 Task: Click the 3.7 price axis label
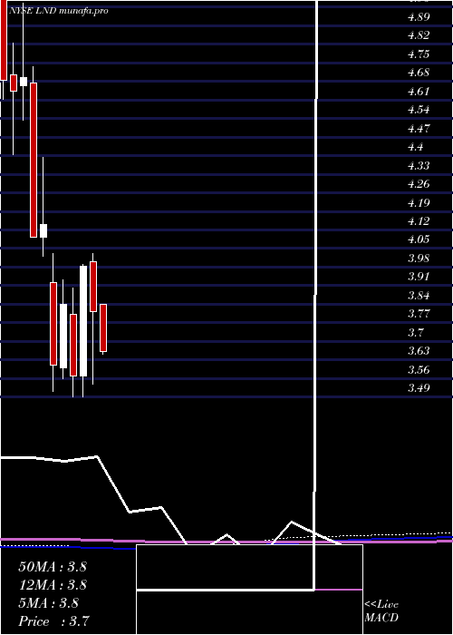[x=415, y=333]
